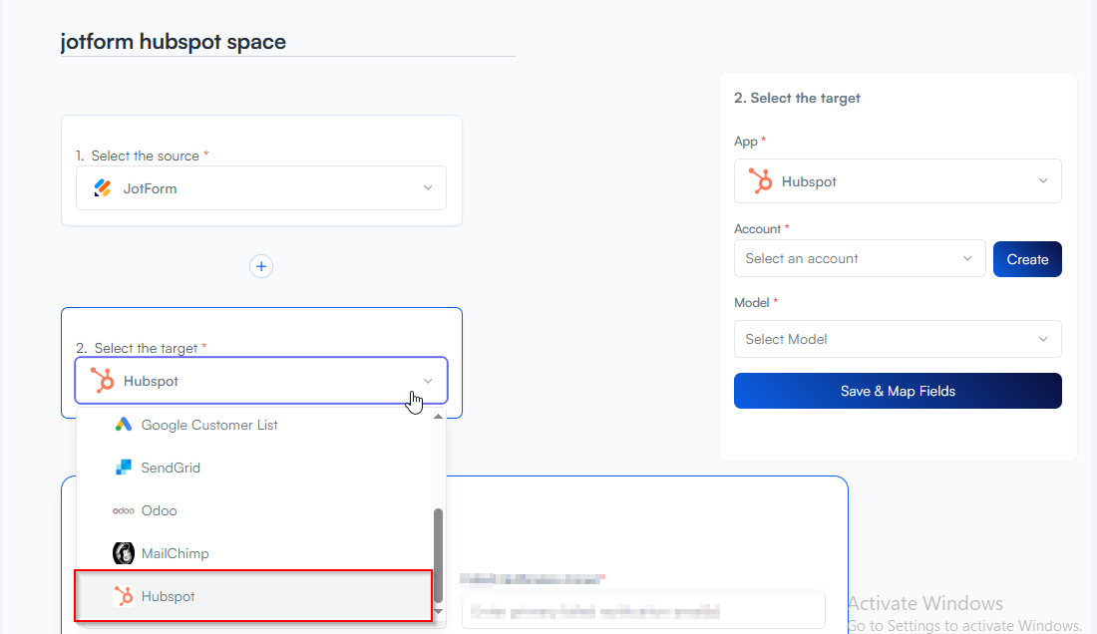The width and height of the screenshot is (1097, 634).
Task: Click the JotForm logo in source selector
Action: click(102, 187)
